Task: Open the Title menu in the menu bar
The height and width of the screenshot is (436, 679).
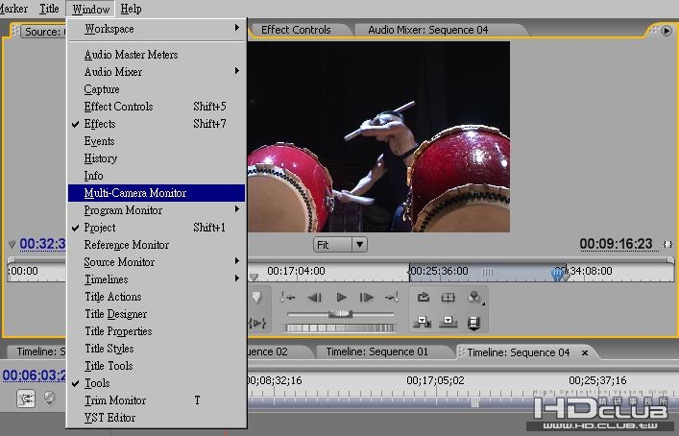Action: (x=49, y=9)
